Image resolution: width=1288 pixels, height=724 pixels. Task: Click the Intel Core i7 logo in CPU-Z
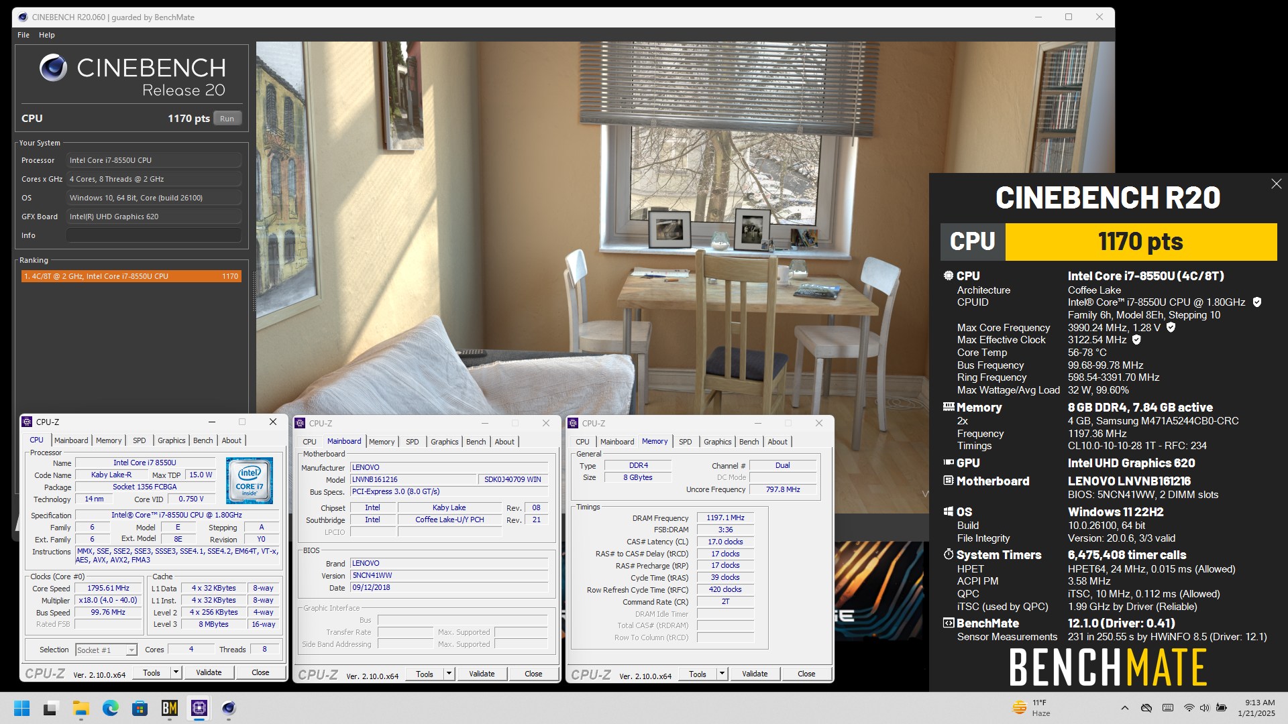250,481
